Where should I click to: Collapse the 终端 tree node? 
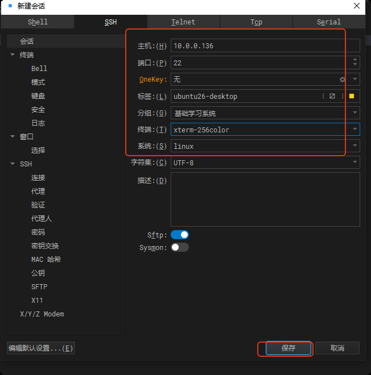13,55
